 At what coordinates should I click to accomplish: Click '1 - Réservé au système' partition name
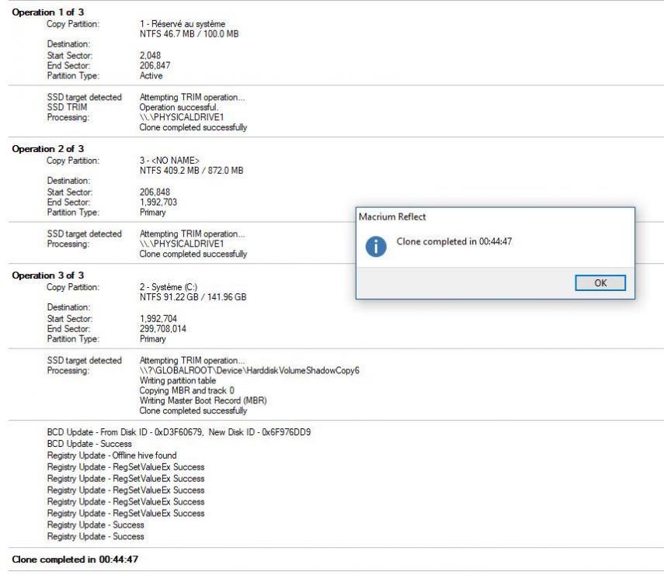point(183,24)
